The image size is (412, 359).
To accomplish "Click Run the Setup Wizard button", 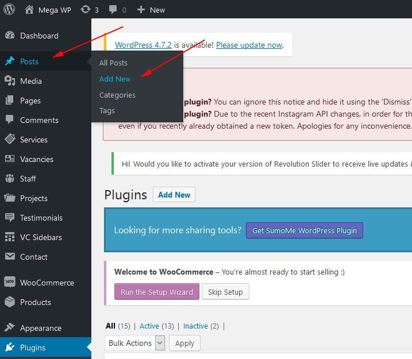I will (x=157, y=291).
